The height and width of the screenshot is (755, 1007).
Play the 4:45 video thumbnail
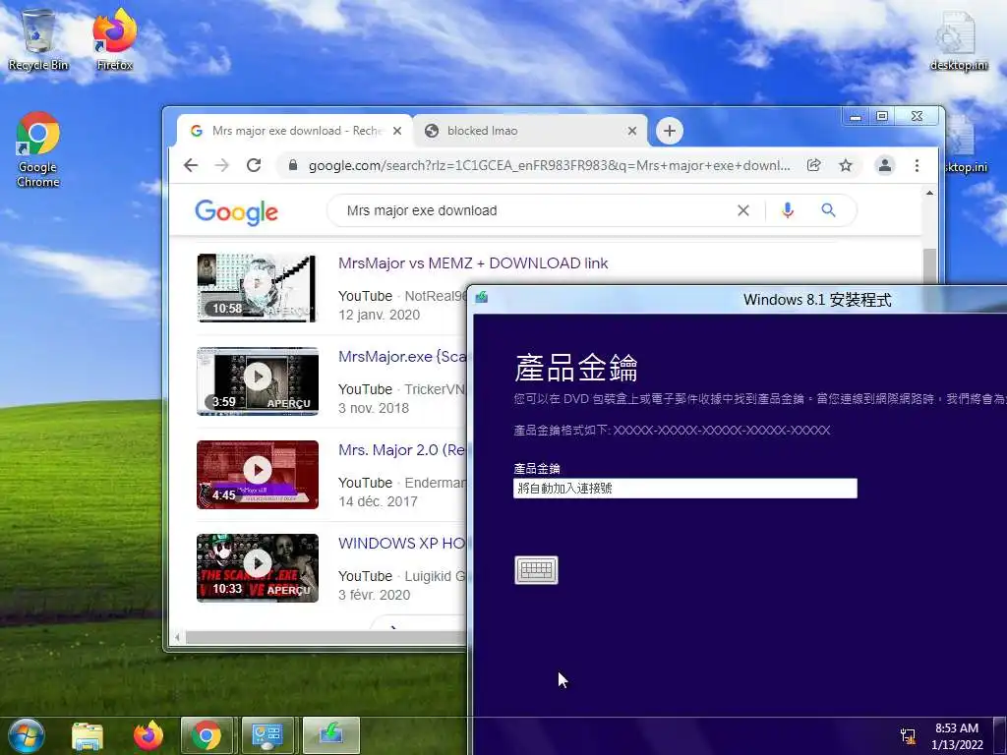point(257,475)
